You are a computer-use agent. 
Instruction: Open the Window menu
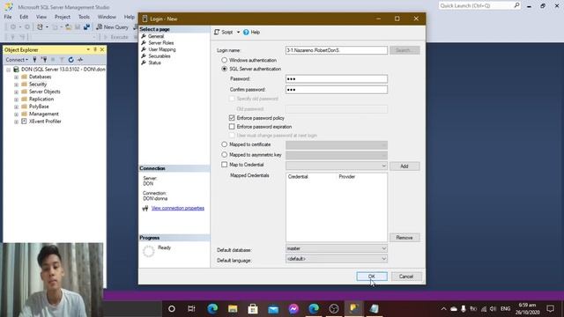107,17
